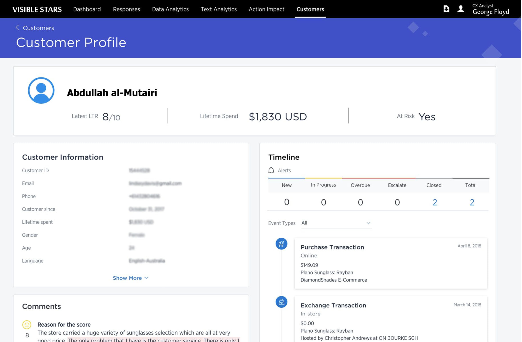Click the George Floyd user name
Image resolution: width=522 pixels, height=342 pixels.
491,12
